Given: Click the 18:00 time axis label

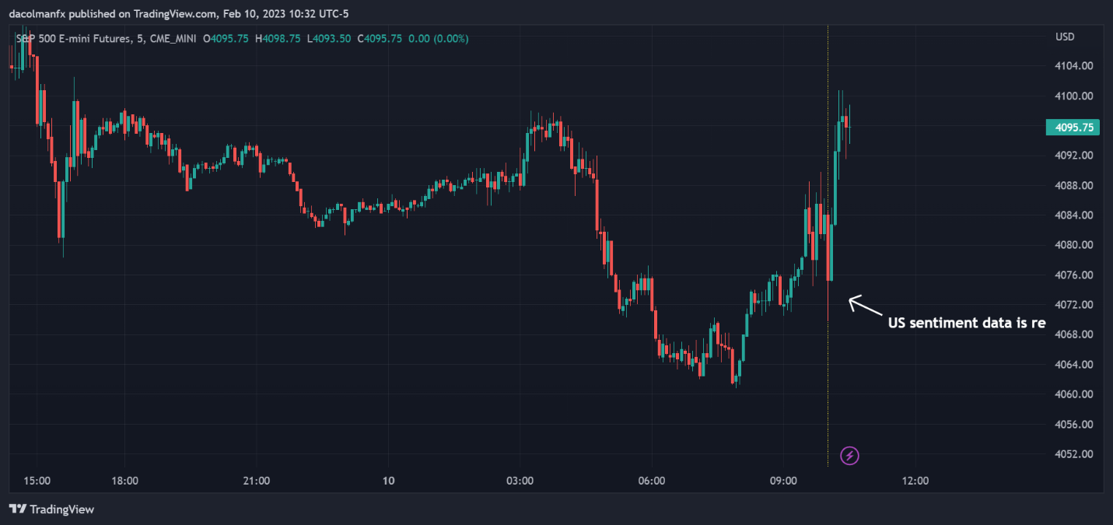Looking at the screenshot, I should pos(124,481).
